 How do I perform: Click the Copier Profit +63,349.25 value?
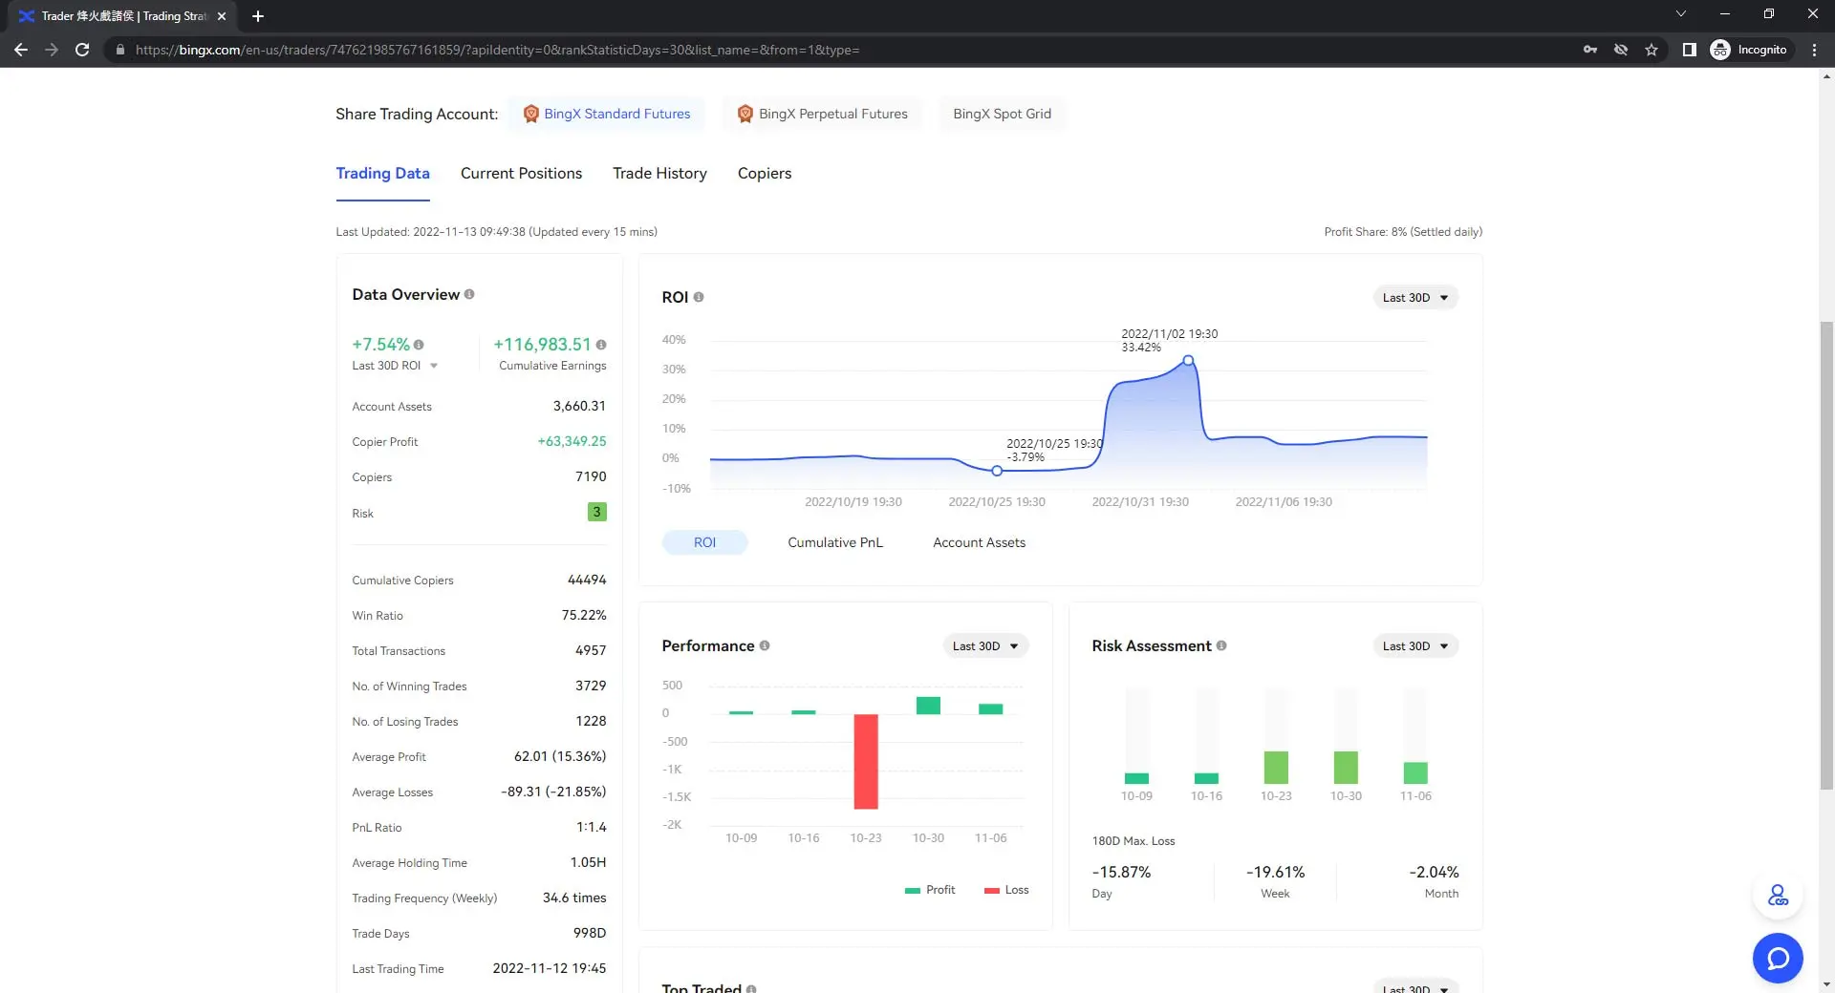point(572,441)
